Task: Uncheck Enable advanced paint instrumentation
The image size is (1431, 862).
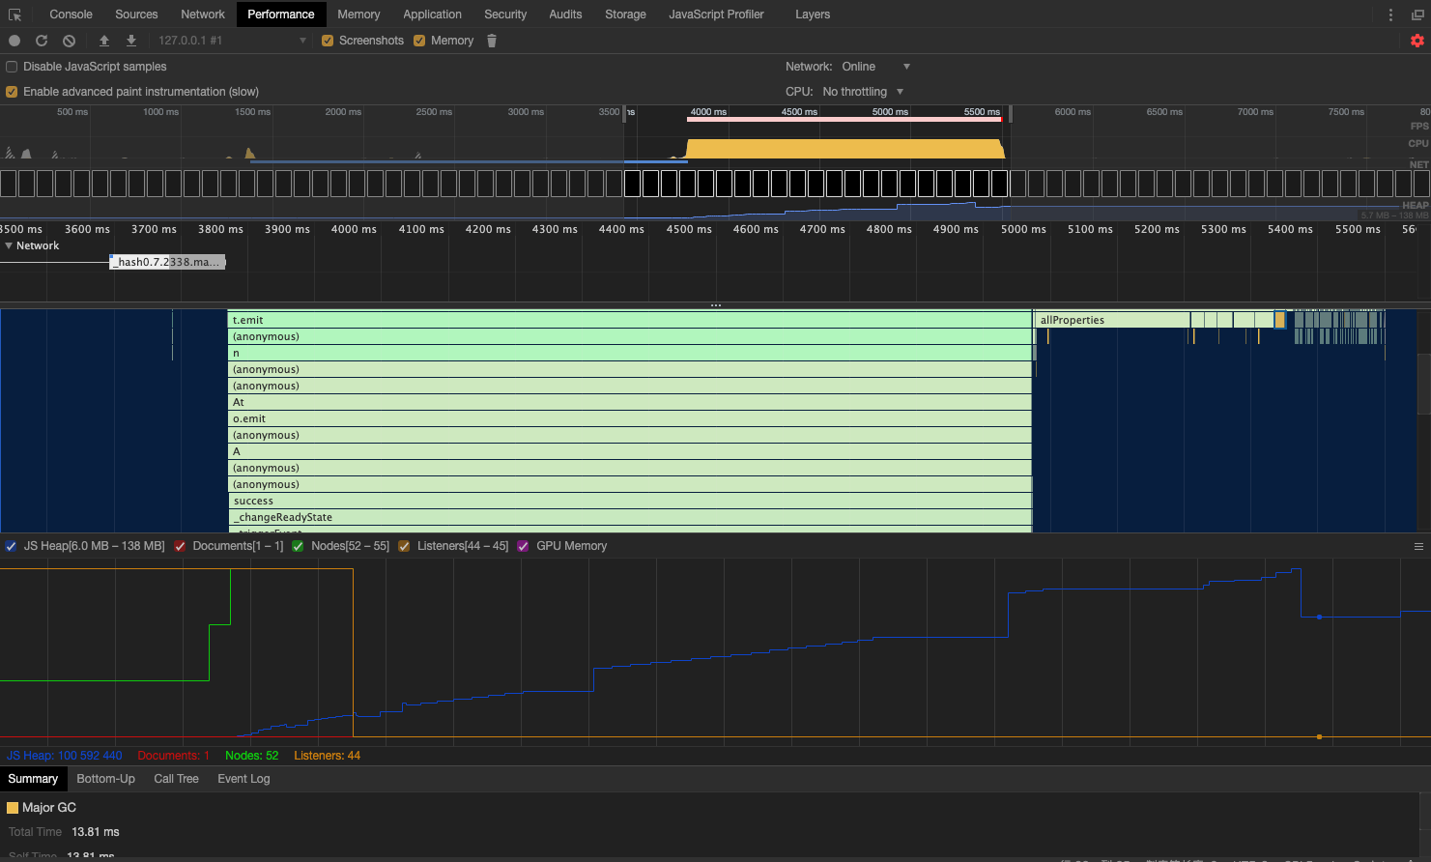Action: 12,92
